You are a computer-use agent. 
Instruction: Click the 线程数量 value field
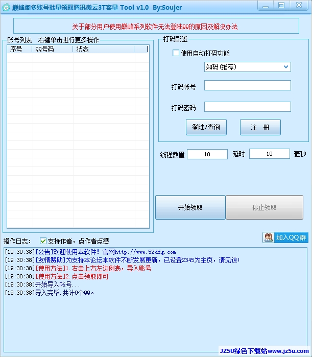point(207,154)
